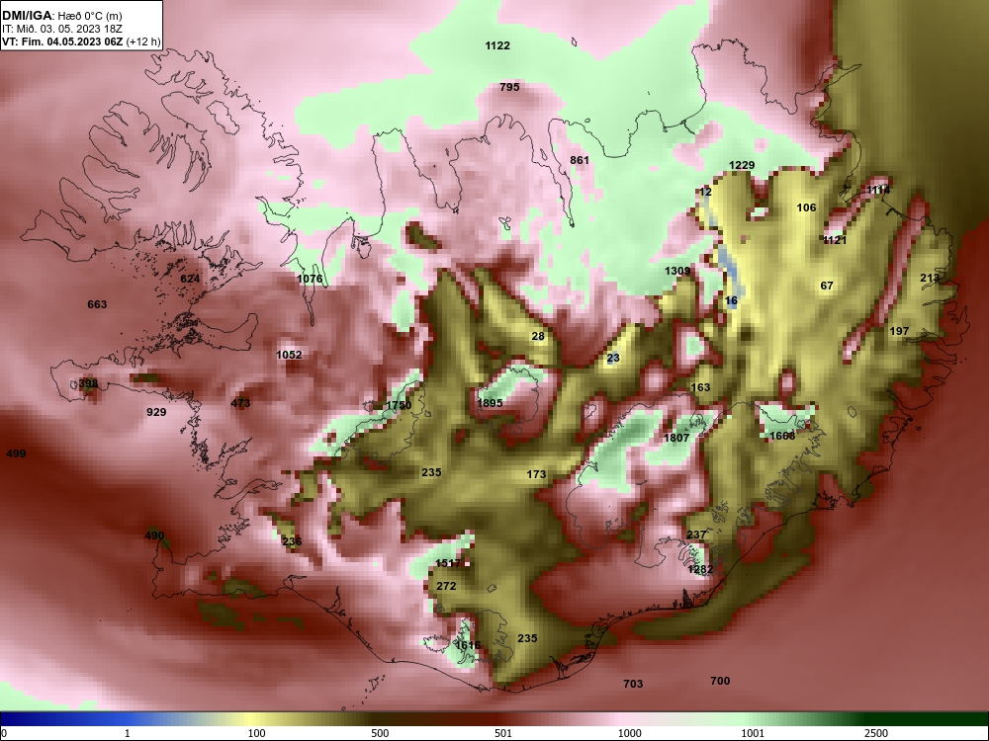
Task: Click the offshore value 703
Action: (633, 684)
